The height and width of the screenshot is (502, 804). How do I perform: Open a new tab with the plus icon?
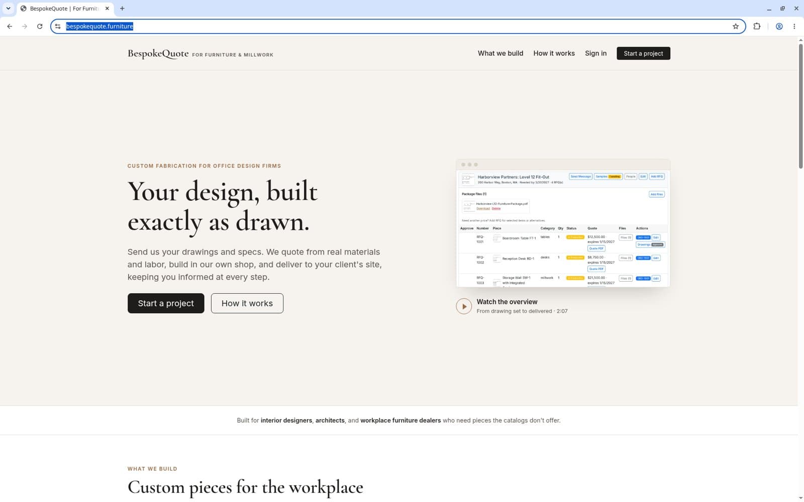(122, 9)
